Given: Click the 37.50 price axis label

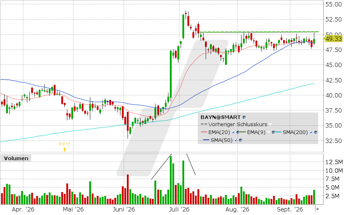Looking at the screenshot, I should tap(334, 110).
